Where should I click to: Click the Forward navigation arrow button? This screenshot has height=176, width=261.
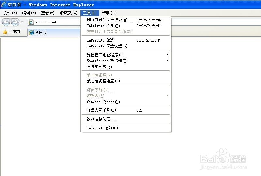coord(15,22)
